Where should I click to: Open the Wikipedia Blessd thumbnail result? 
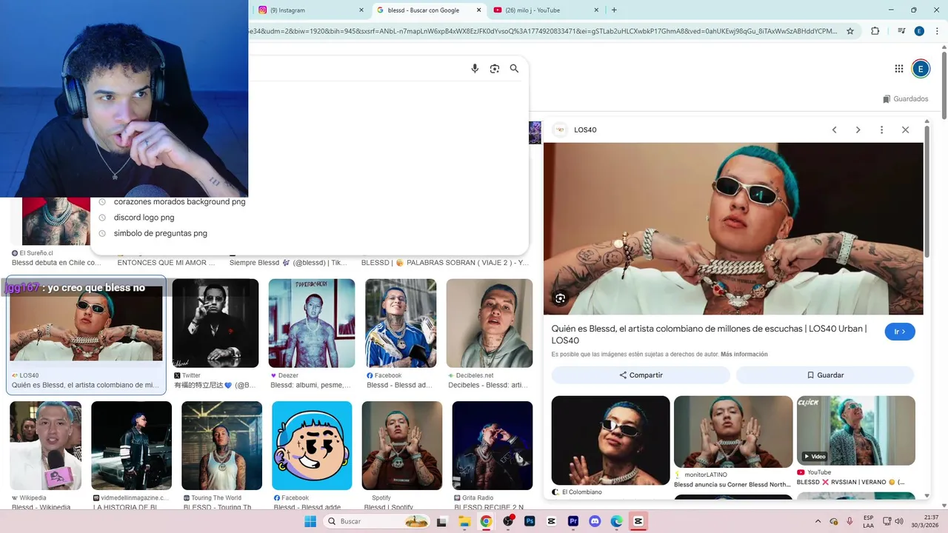click(46, 446)
